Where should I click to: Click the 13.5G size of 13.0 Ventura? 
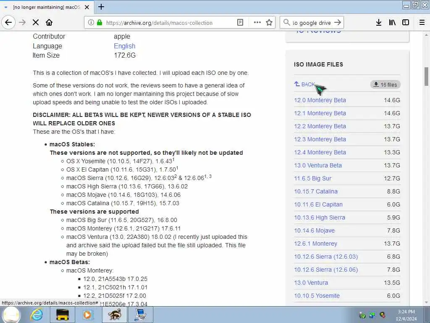(392, 283)
